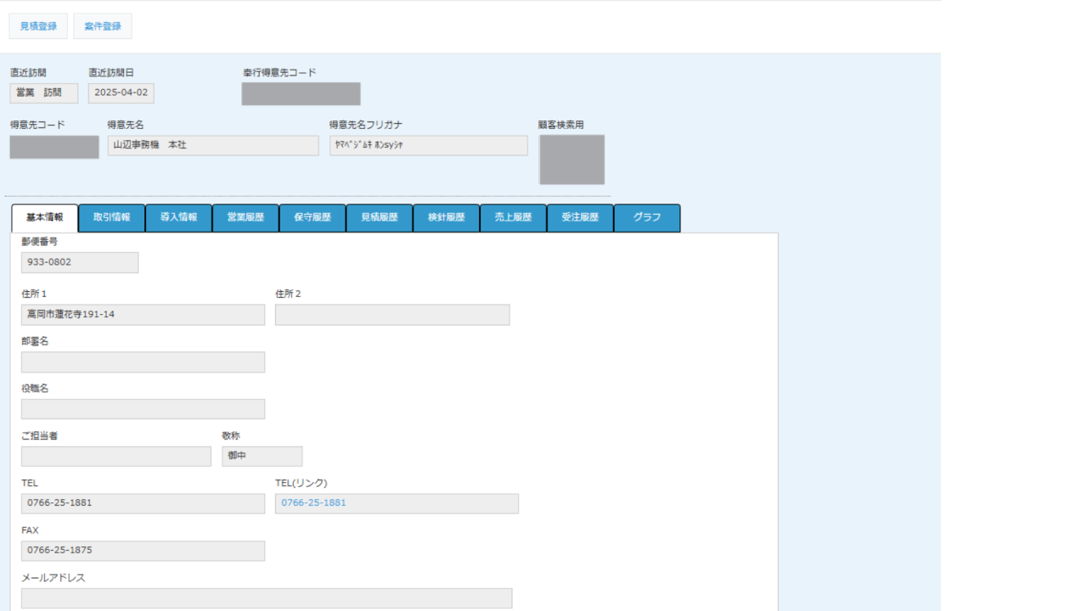Click the 顧客検索用 box
Viewport: 1087px width, 611px height.
[572, 160]
